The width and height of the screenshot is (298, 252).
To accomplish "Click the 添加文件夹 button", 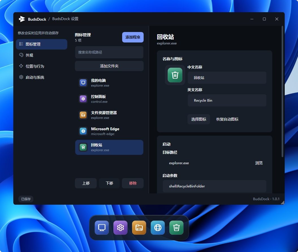I will (109, 66).
